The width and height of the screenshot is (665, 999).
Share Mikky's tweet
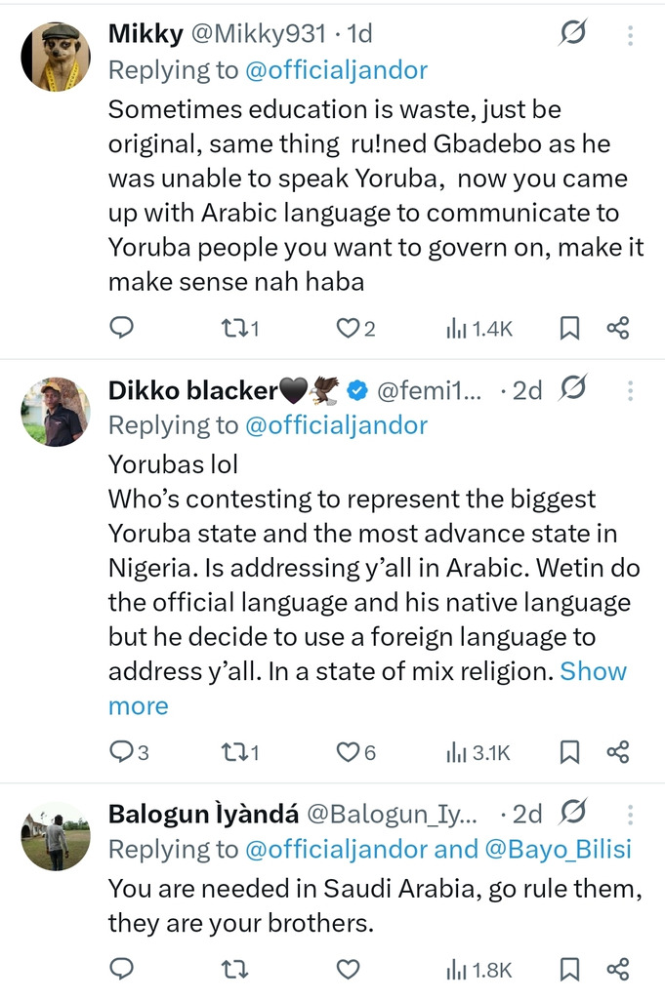[x=618, y=329]
